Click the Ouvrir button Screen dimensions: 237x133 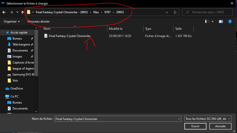(x=195, y=126)
